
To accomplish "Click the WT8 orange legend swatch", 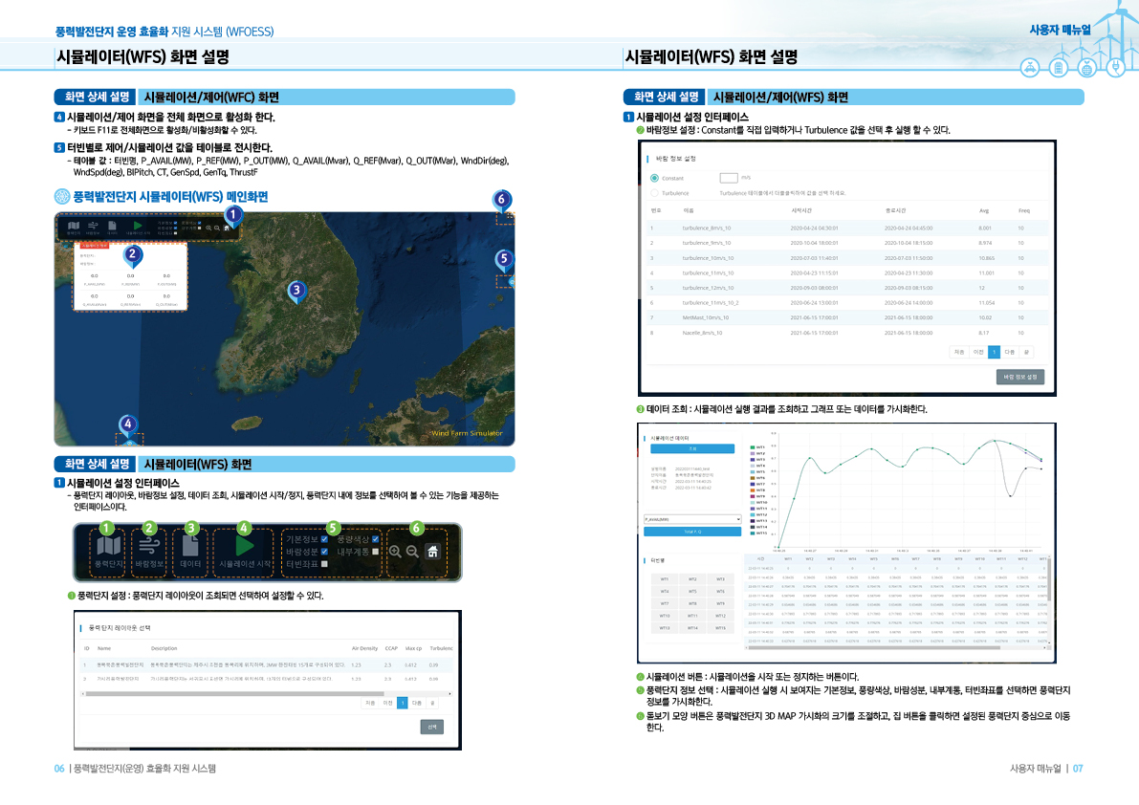I will (753, 490).
